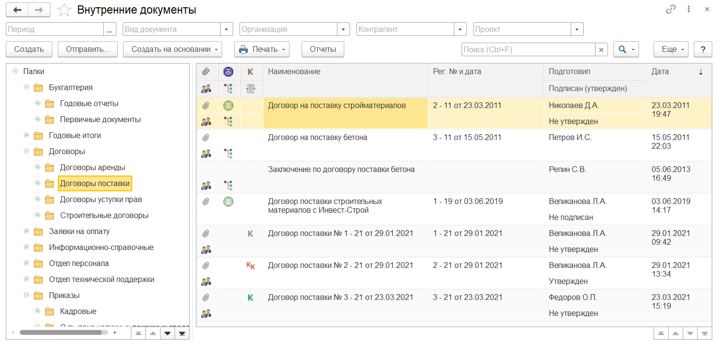Click the copy link icon
The image size is (721, 345).
point(671,10)
